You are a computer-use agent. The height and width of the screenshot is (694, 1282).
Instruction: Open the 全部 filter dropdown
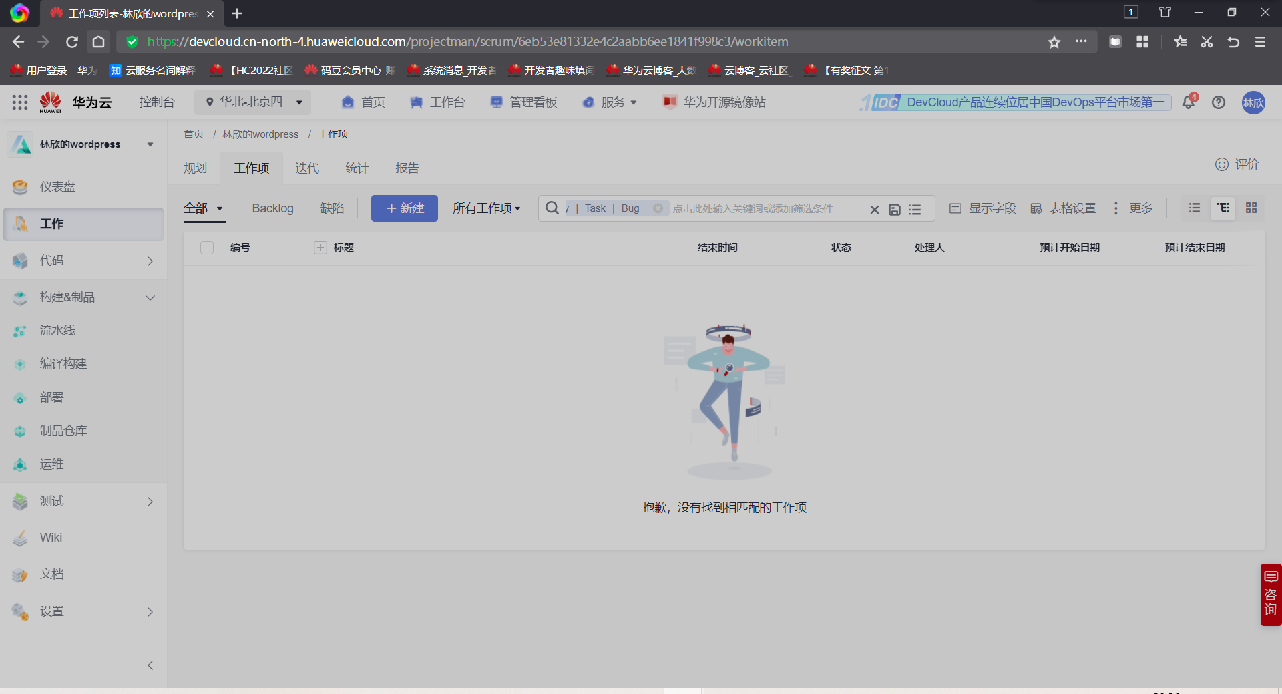203,208
